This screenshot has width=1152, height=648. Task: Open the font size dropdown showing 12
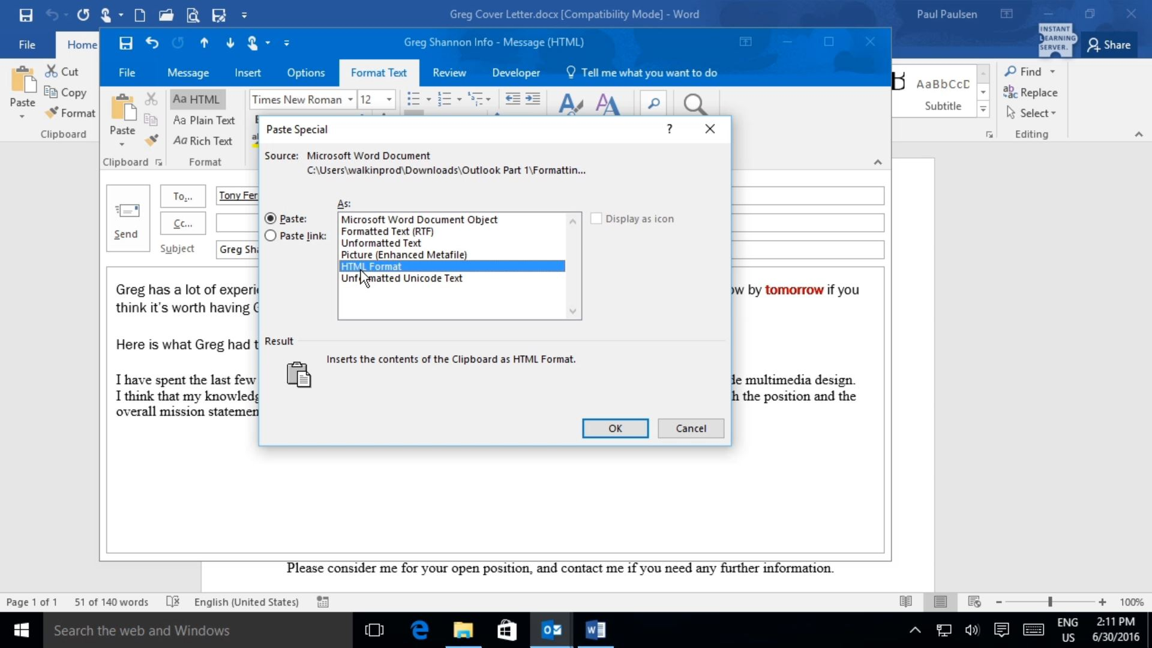(388, 99)
